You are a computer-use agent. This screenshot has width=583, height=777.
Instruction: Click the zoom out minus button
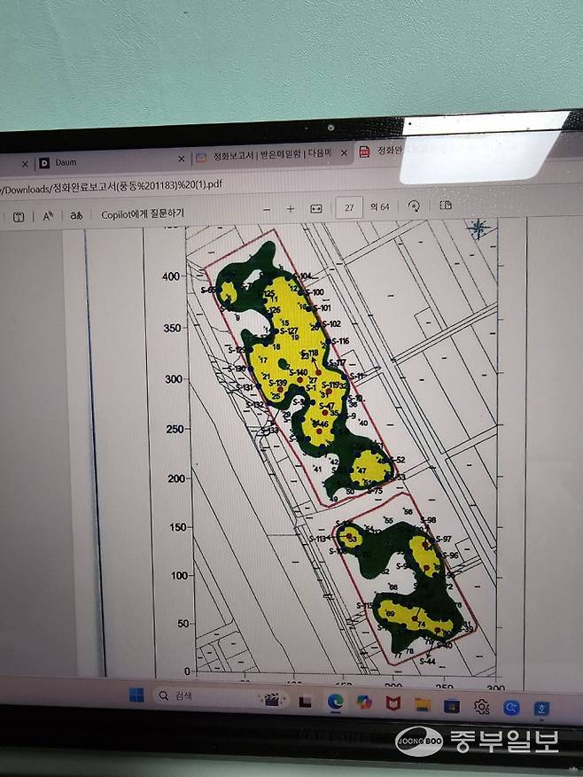pyautogui.click(x=267, y=209)
